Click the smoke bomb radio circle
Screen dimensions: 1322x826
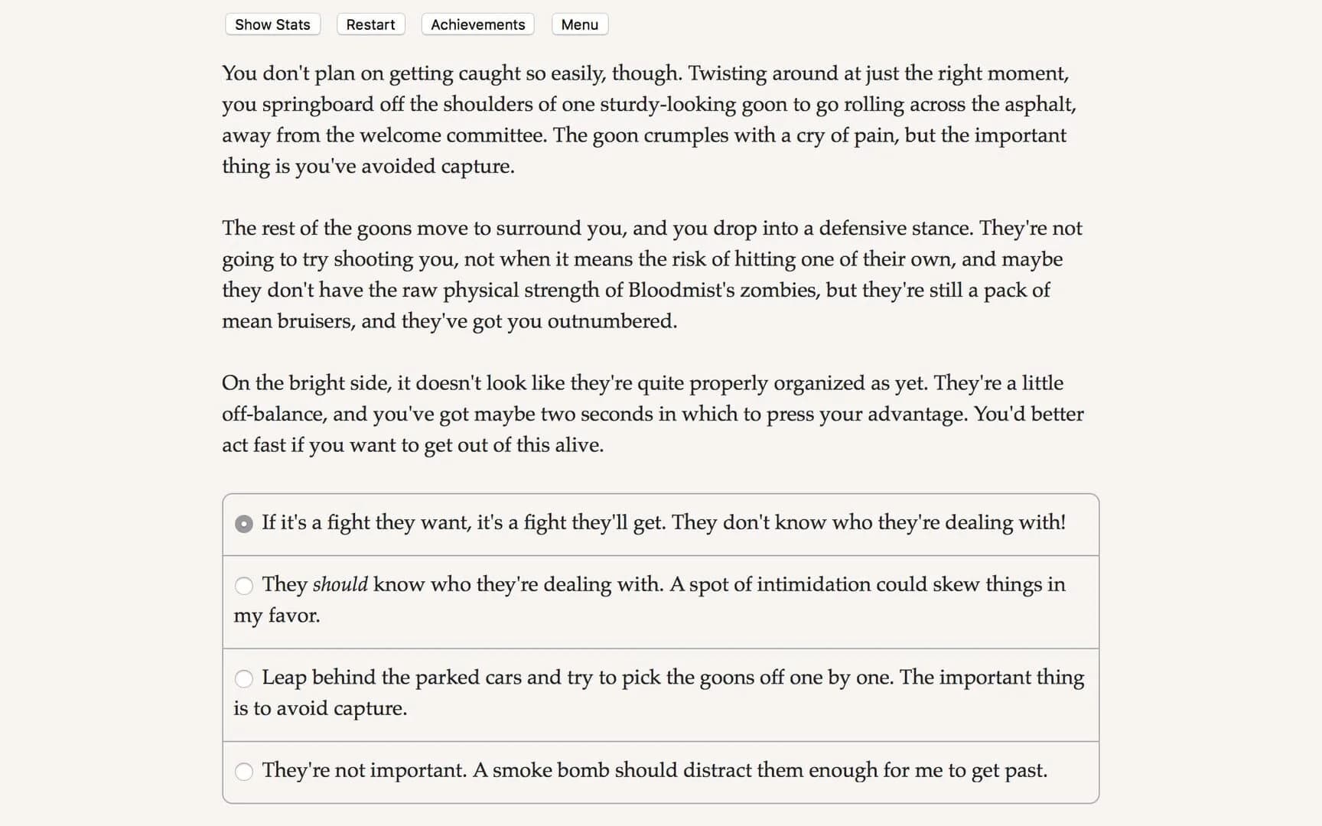point(244,772)
